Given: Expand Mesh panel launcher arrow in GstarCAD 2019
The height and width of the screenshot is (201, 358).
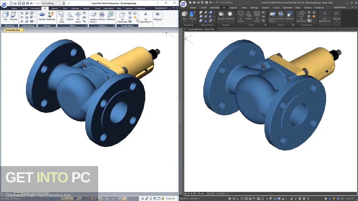Looking at the screenshot, I should (x=86, y=26).
